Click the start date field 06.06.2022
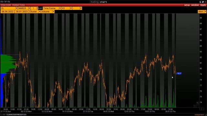207x116 pixels. 7,12
